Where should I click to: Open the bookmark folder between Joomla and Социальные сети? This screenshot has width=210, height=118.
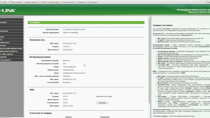coord(53,2)
